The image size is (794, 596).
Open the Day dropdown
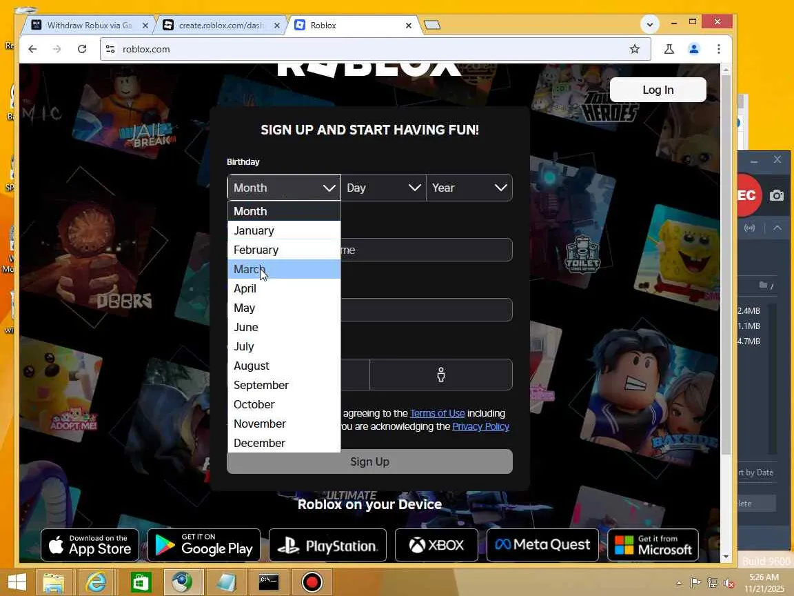[x=383, y=188]
